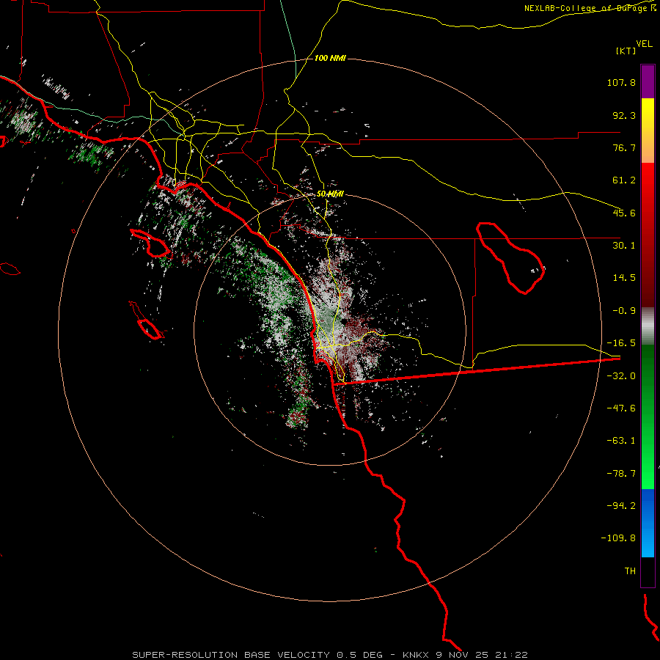Viewport: 660px width, 660px height.
Task: Click the 50 NMI range ring label
Action: coord(331,194)
